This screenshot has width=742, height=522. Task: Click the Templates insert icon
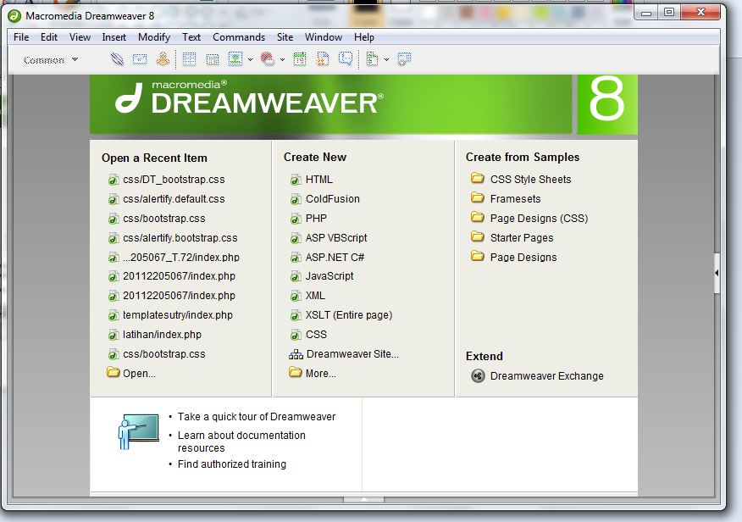pos(372,59)
